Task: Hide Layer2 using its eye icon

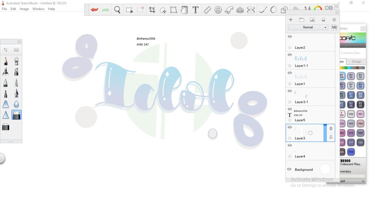Action: pyautogui.click(x=290, y=37)
